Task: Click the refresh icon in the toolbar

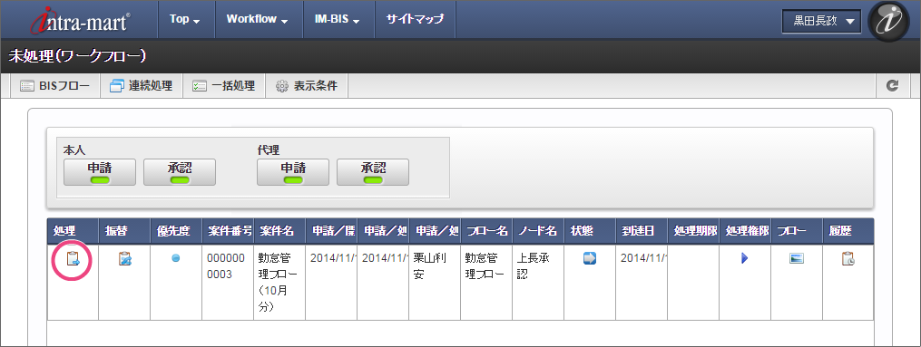Action: pyautogui.click(x=893, y=86)
